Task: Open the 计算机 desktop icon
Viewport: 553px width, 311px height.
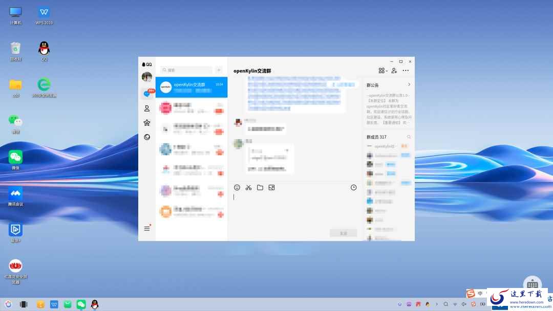Action: (15, 15)
